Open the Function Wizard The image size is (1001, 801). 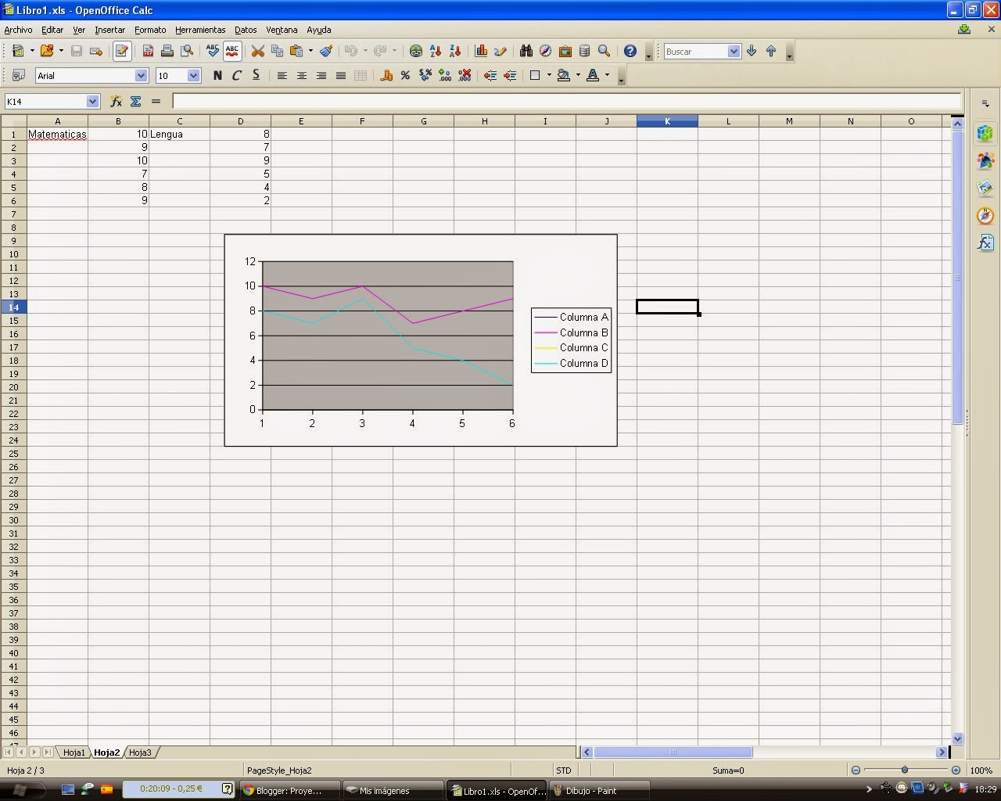tap(116, 101)
